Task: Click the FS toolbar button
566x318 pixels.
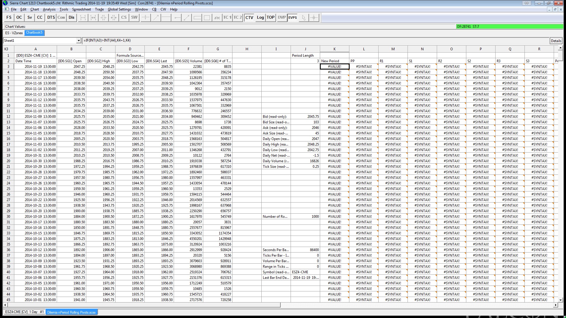Action: pyautogui.click(x=9, y=18)
